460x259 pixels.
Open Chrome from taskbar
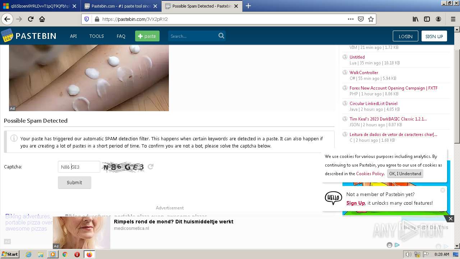[x=65, y=254]
